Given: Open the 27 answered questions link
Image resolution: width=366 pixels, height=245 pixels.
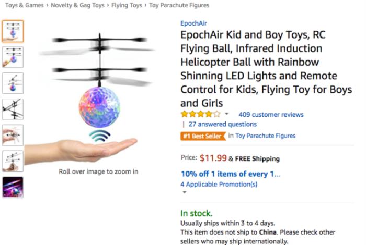Looking at the screenshot, I should [222, 124].
